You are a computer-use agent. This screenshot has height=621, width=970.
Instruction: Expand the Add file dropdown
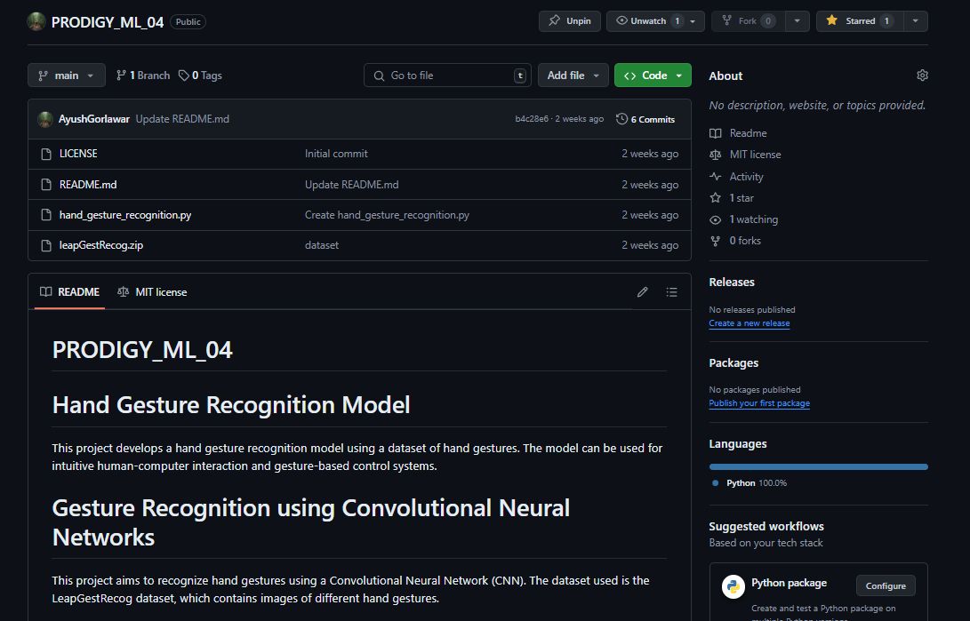573,76
